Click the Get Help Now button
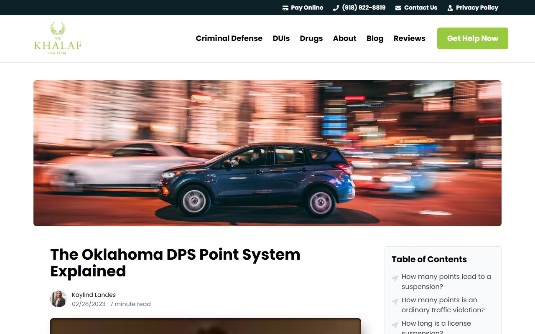This screenshot has height=334, width=535. [x=473, y=38]
